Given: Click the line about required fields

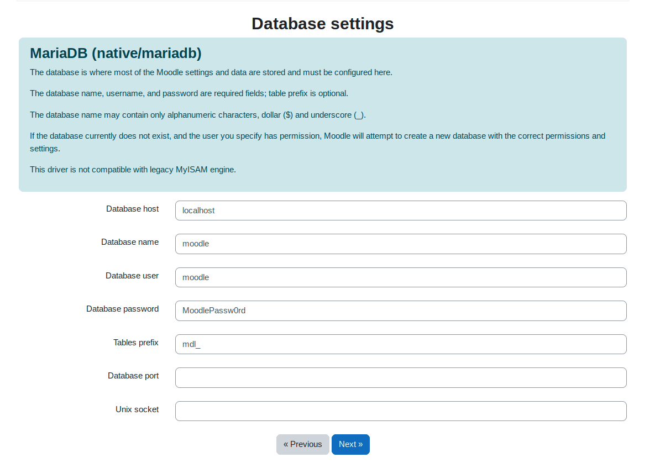Looking at the screenshot, I should click(189, 93).
